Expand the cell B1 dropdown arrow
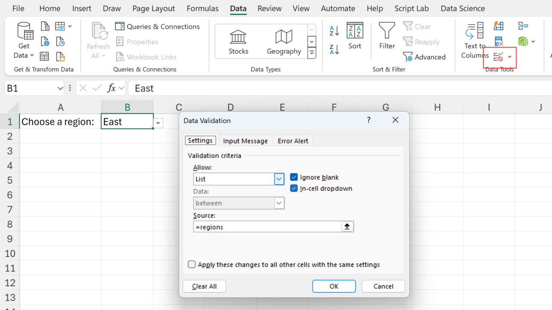 (x=158, y=123)
